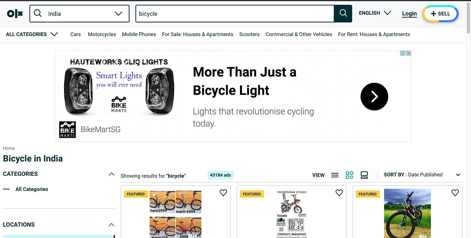
Task: Click the bicycle search input field
Action: pos(235,14)
